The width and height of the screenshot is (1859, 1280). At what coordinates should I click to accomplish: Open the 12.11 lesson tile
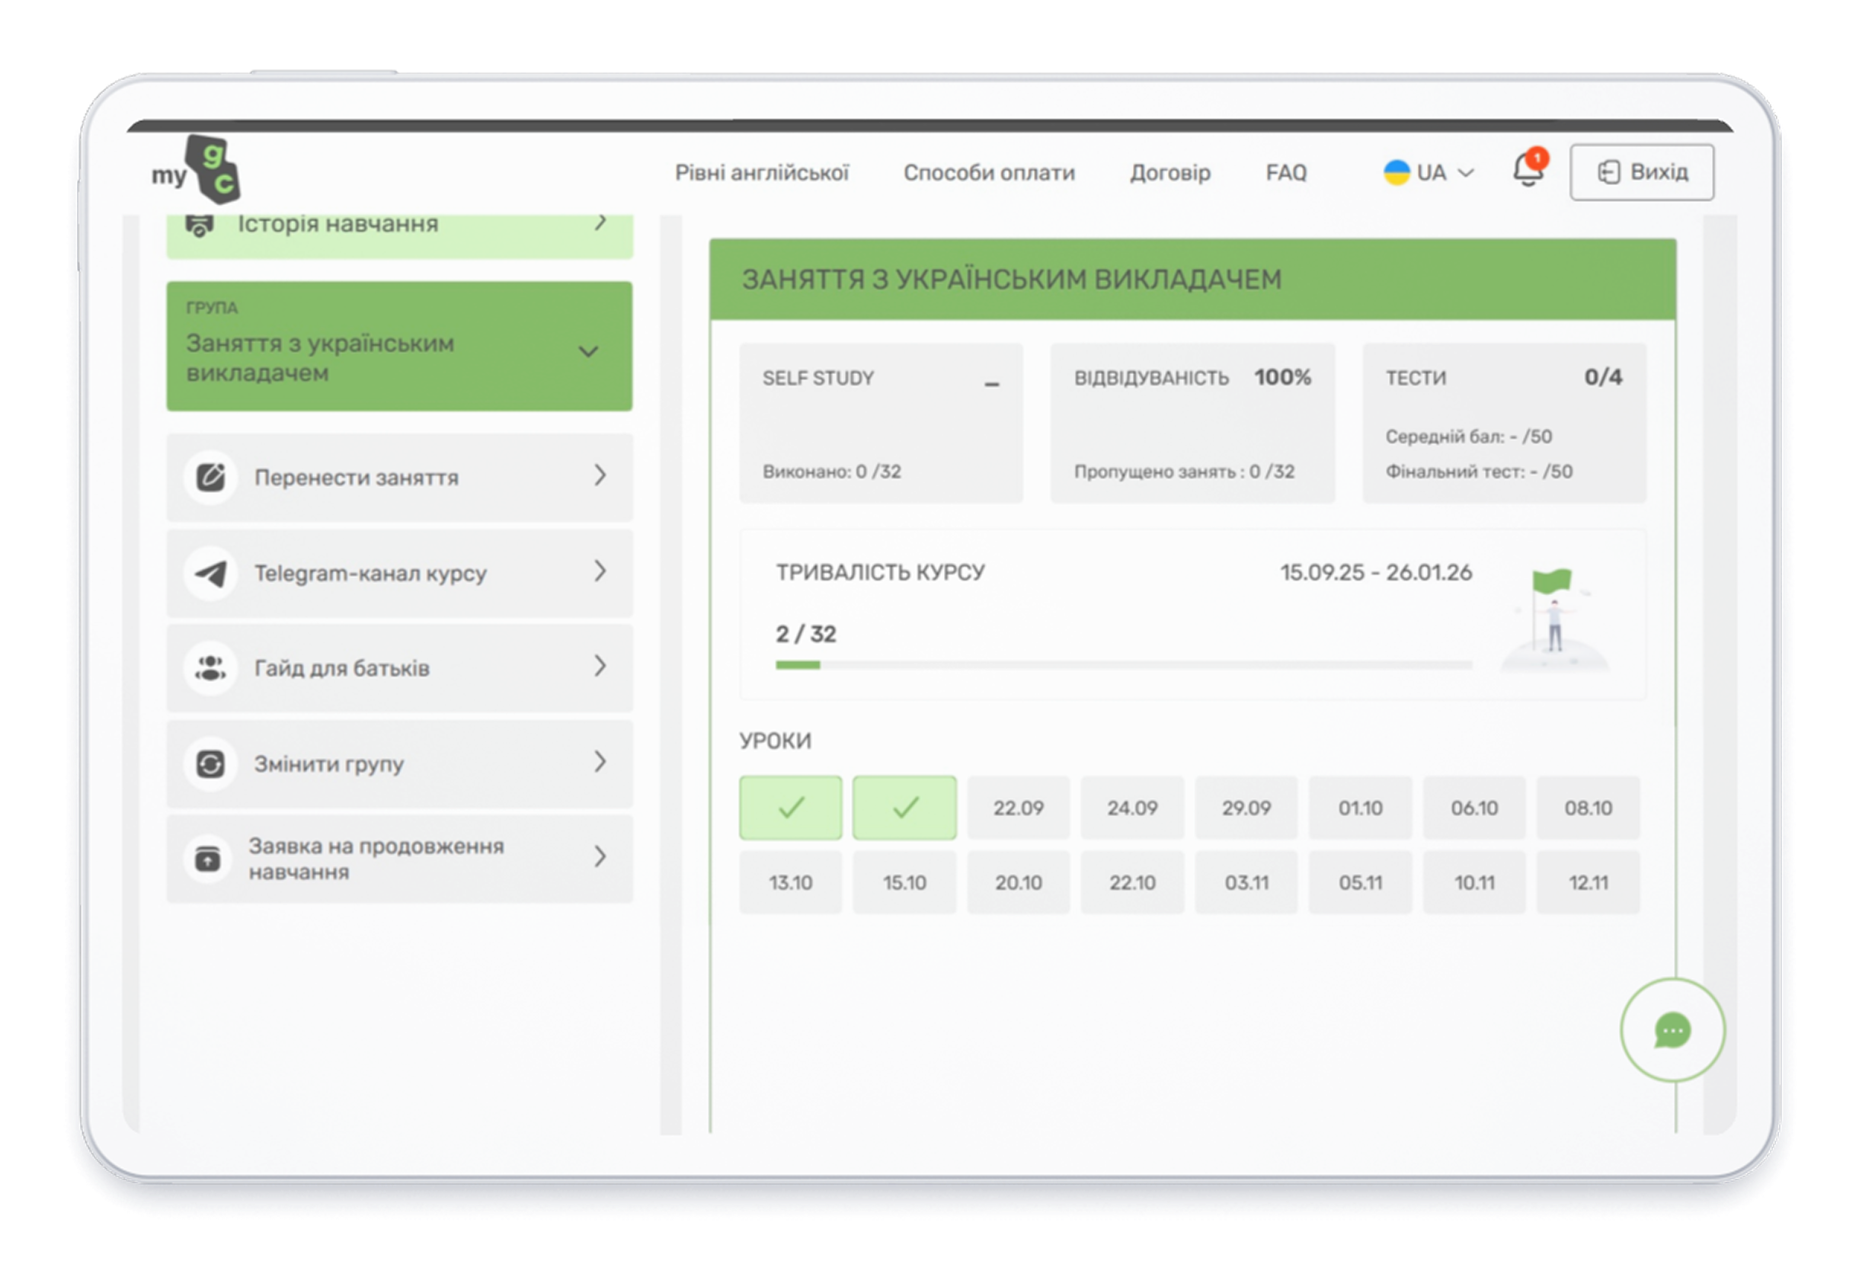click(1588, 883)
